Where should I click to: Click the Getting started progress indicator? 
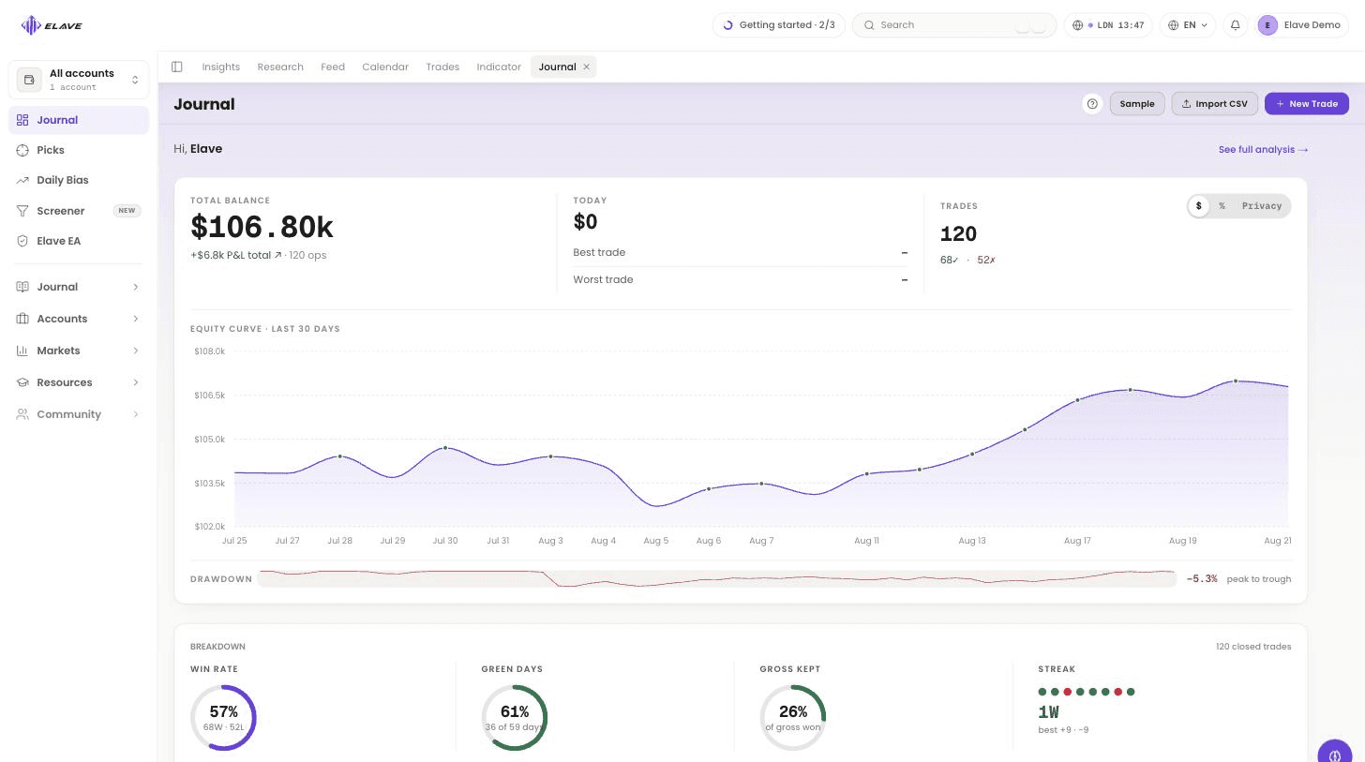coord(779,25)
